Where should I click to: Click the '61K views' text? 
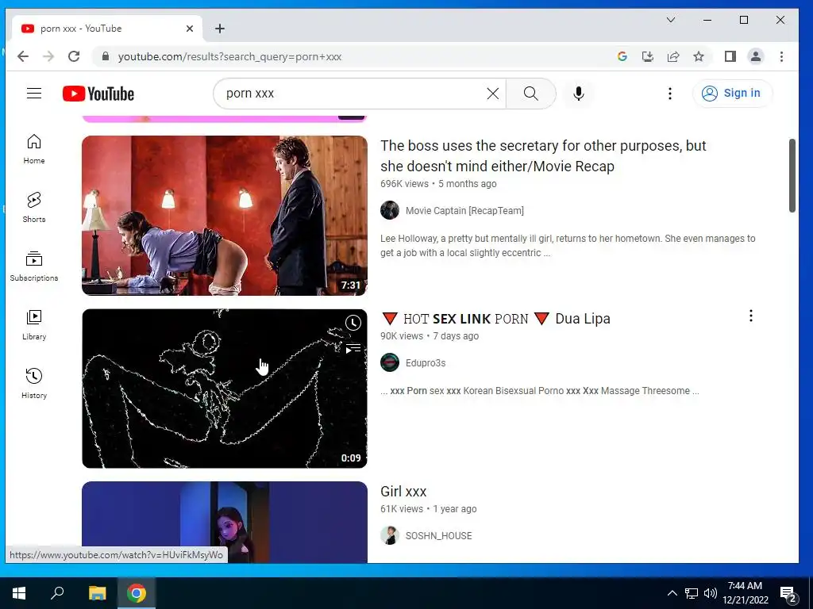pos(402,509)
